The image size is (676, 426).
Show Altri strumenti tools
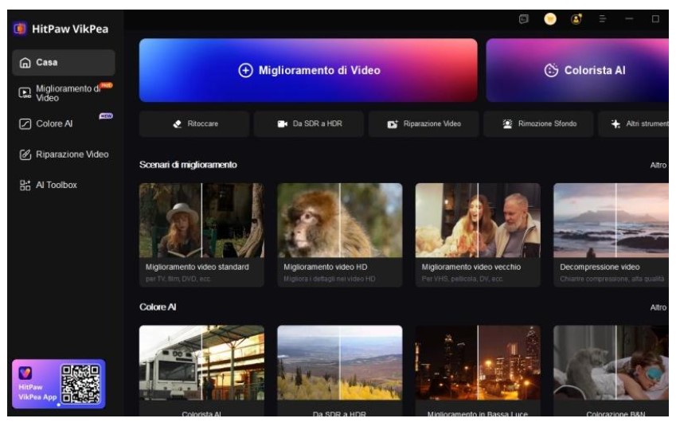(634, 124)
